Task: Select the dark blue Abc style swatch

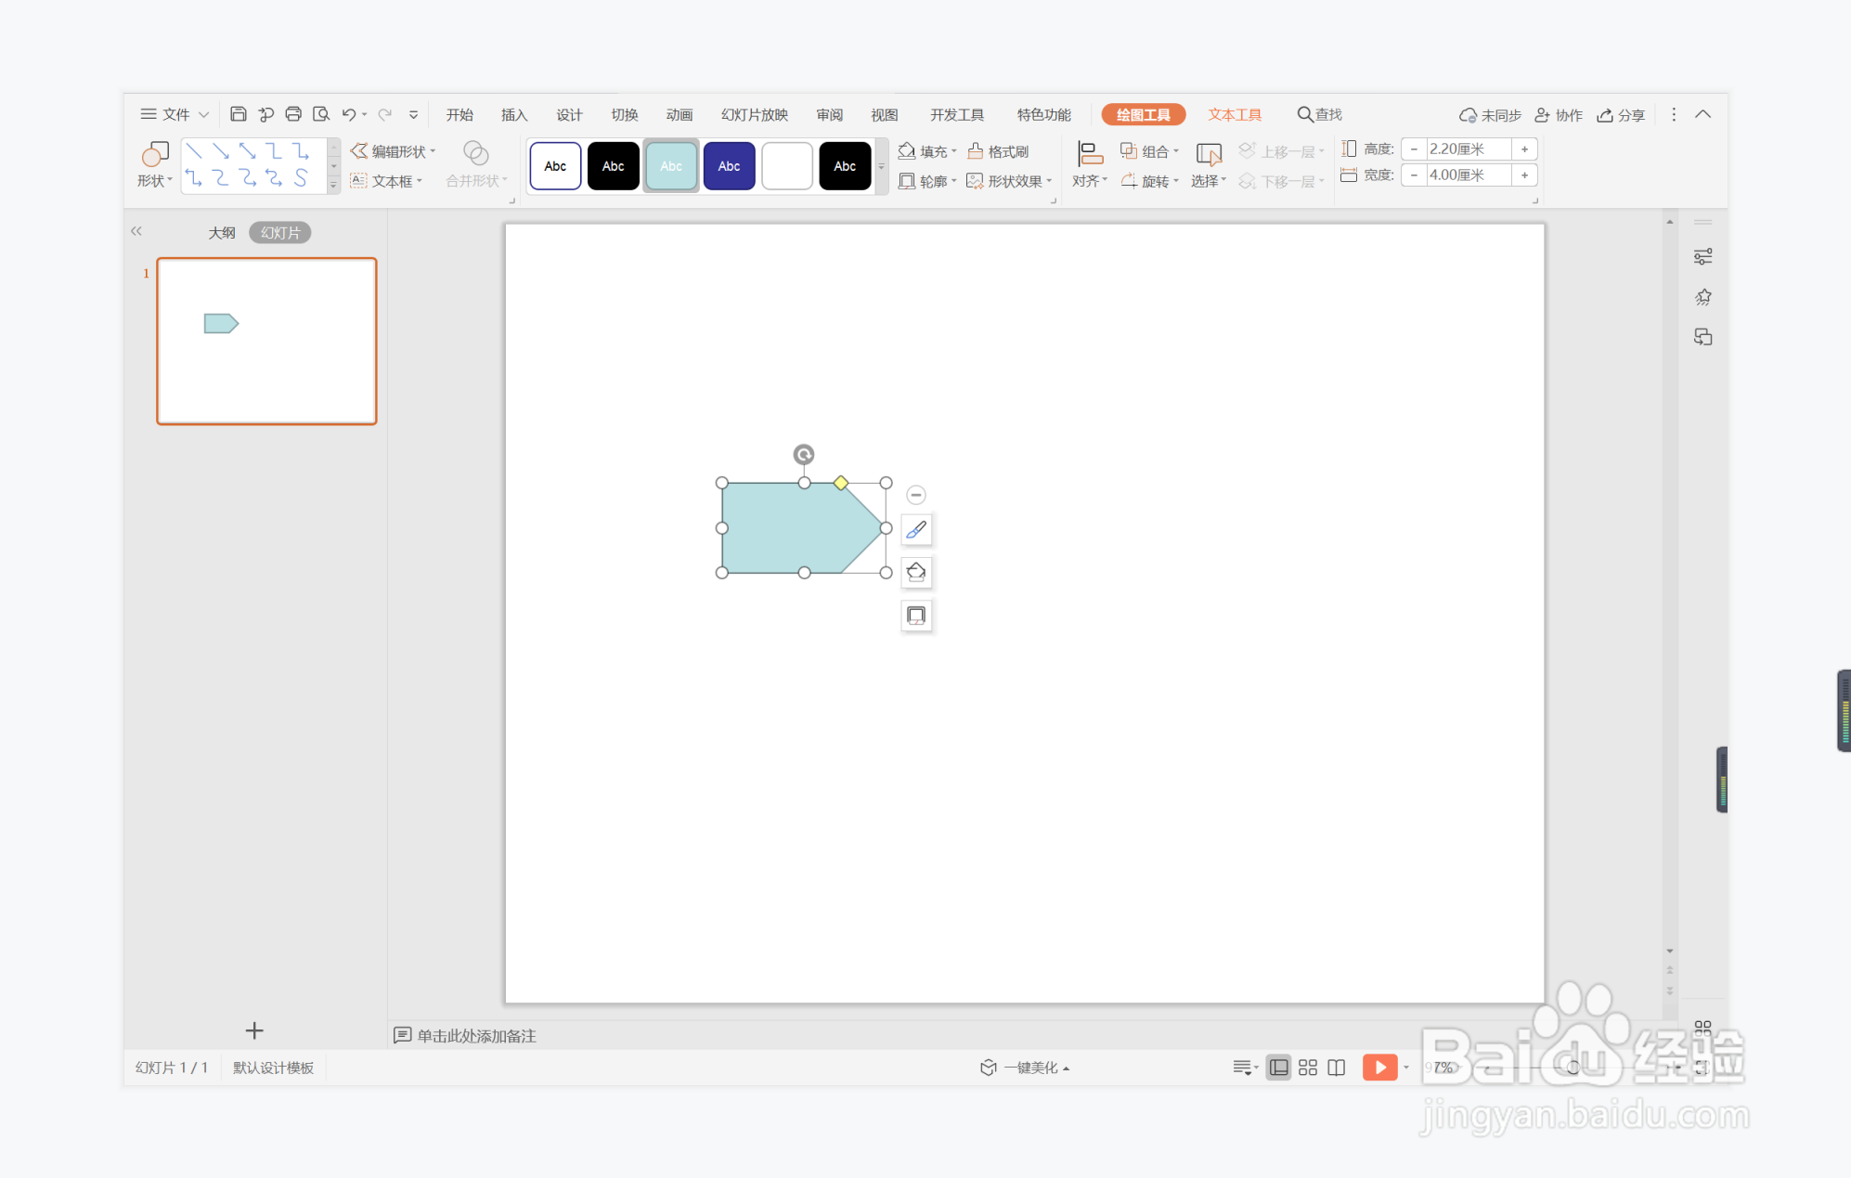Action: (729, 166)
